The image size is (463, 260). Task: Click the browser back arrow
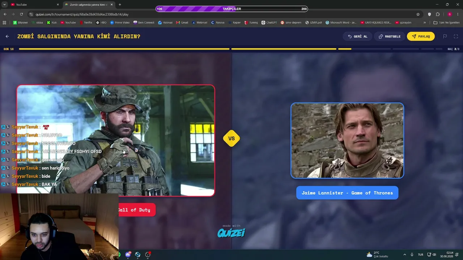[x=5, y=14]
